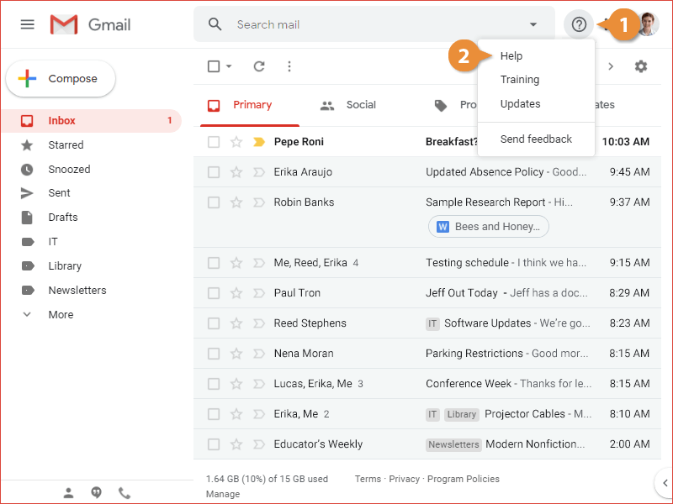
Task: Open the Snoozed folder
Action: point(69,170)
